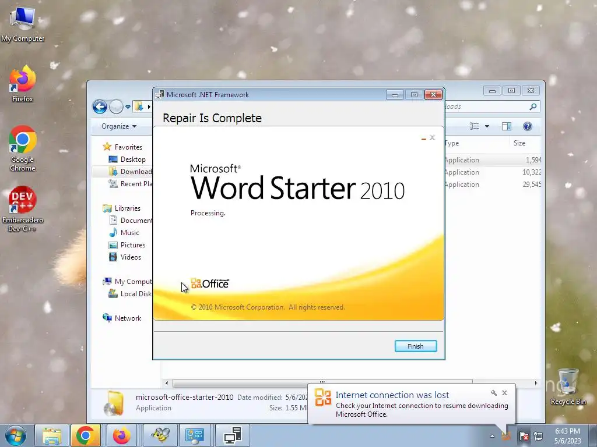Select Local Disk in the navigation pane
Image resolution: width=597 pixels, height=447 pixels.
[130, 294]
